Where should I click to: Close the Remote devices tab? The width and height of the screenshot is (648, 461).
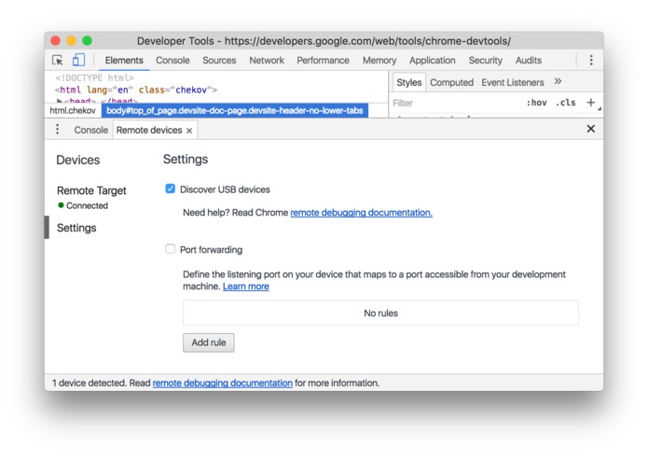[x=189, y=131]
